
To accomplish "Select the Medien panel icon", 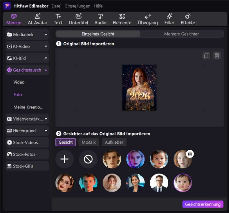I will click(x=13, y=17).
